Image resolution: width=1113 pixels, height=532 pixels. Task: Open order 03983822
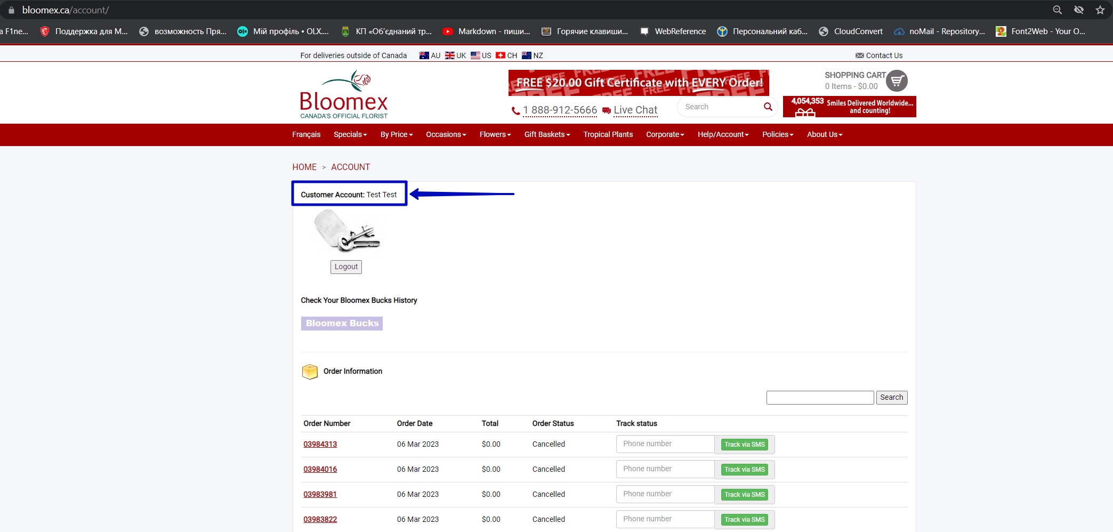[x=320, y=520]
